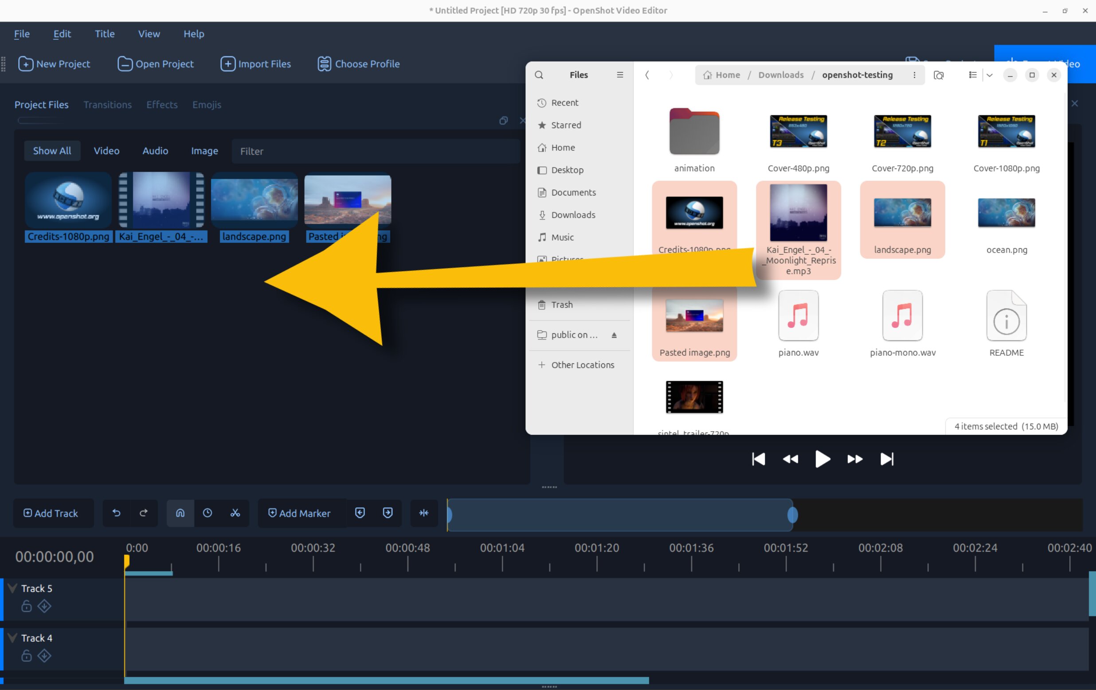Center timeline on playhead icon

(x=424, y=513)
